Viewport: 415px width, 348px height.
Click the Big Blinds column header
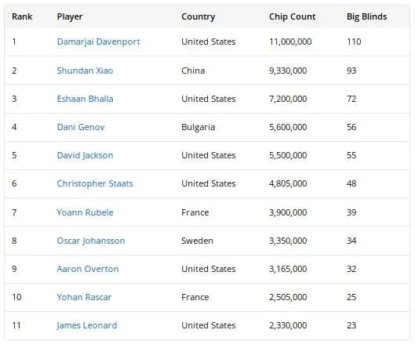pyautogui.click(x=367, y=17)
